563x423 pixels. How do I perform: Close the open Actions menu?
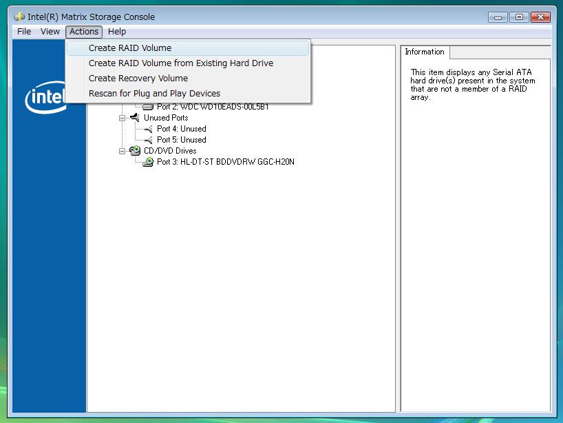point(84,32)
